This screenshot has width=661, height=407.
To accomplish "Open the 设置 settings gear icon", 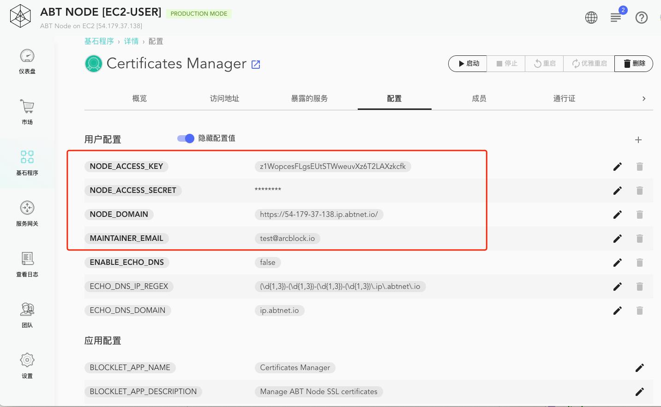I will pyautogui.click(x=27, y=360).
